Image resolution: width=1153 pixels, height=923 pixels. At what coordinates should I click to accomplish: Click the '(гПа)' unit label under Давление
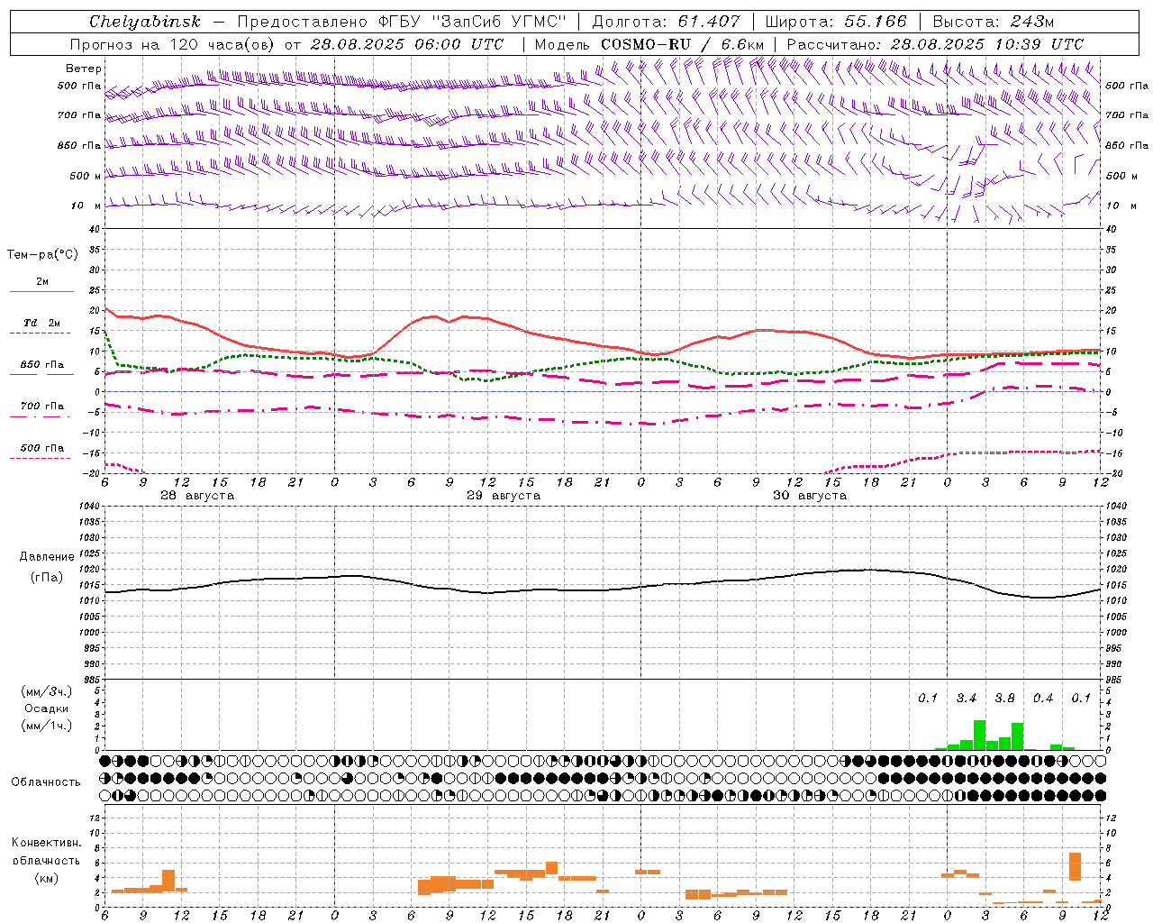click(47, 578)
